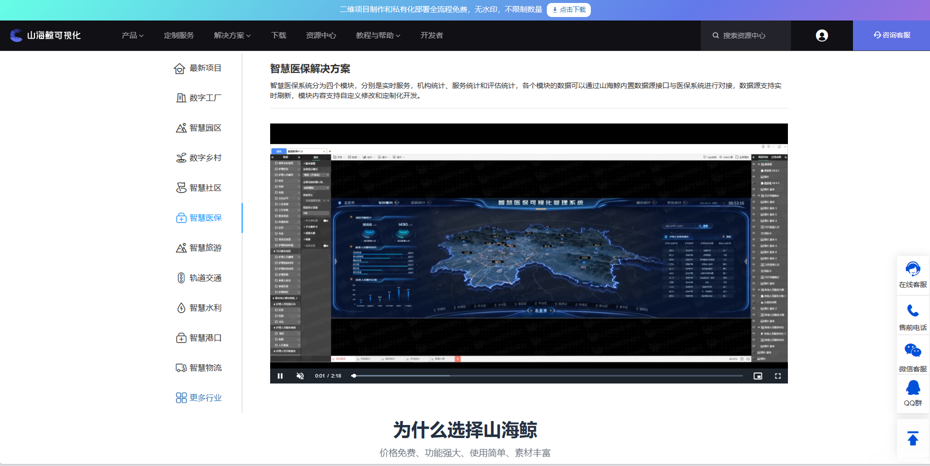Open the 下载 nav item

coord(279,35)
